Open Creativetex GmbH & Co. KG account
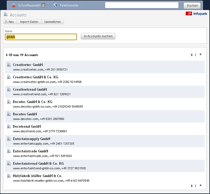Screen dimensions: 210x194 click(36, 77)
